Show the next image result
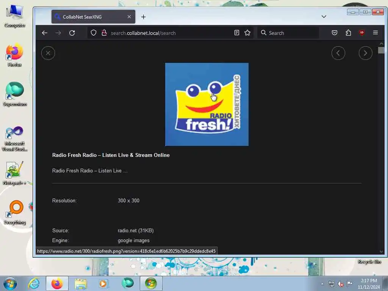This screenshot has width=388, height=291. 366,53
